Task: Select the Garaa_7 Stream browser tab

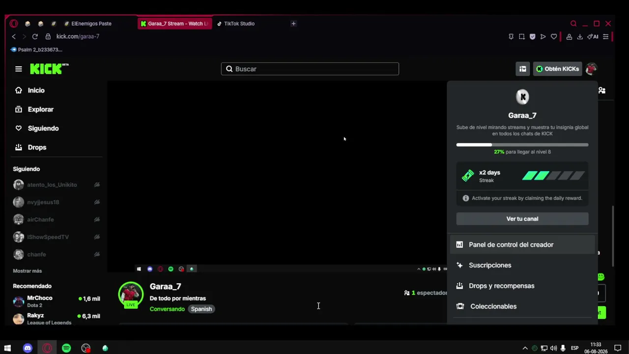Action: [174, 24]
